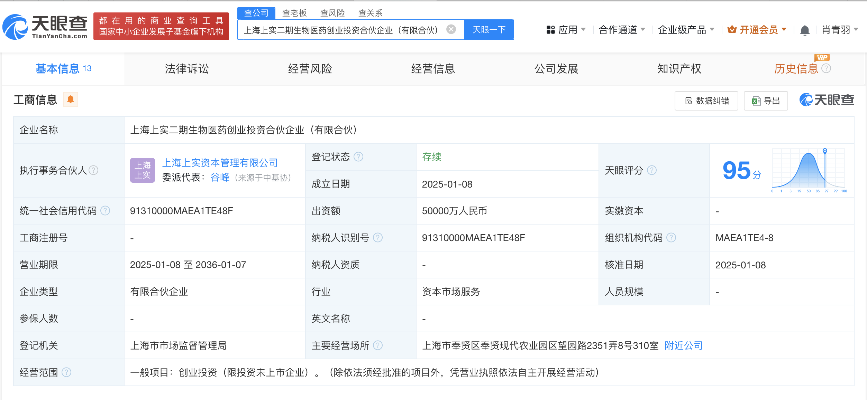This screenshot has width=867, height=400.
Task: Click the help icon beside 历史信息 tab
Action: point(826,68)
